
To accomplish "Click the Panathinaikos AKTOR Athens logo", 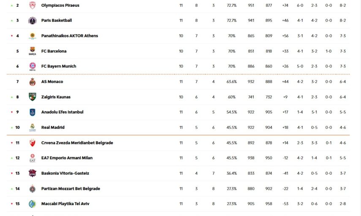I will [33, 36].
